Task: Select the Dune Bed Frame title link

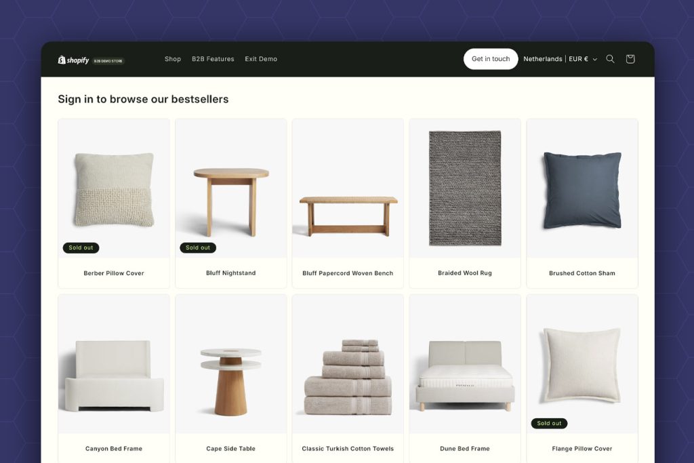Action: (465, 448)
